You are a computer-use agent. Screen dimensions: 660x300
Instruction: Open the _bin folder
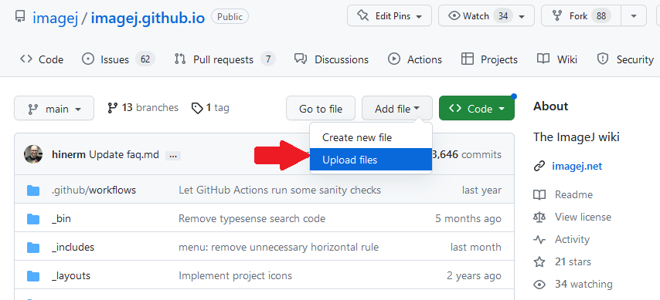click(61, 218)
